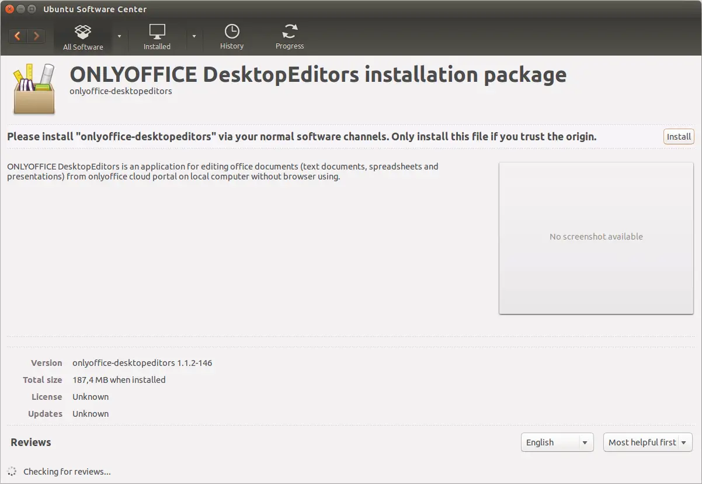Open the History view
Image resolution: width=702 pixels, height=484 pixels.
(x=232, y=37)
